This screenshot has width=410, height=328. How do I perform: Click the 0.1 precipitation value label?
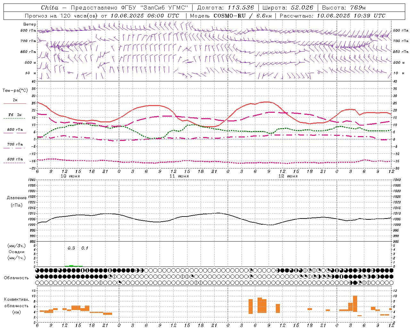pyautogui.click(x=85, y=248)
